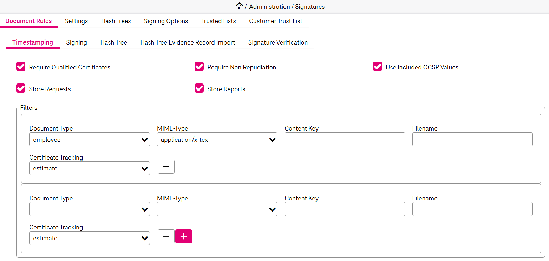549x261 pixels.
Task: Toggle the Store Requests checkbox
Action: tap(21, 88)
